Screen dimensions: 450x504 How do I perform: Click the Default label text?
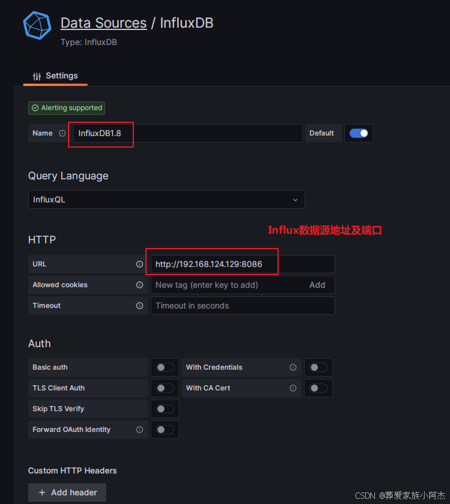(321, 133)
